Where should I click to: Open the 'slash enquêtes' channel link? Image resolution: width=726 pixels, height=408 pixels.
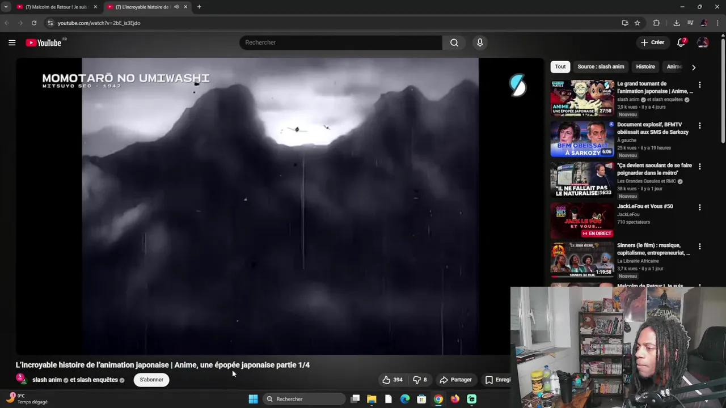pyautogui.click(x=97, y=380)
